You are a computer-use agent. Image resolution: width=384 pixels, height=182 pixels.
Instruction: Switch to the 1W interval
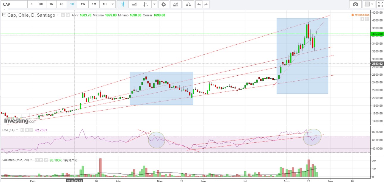pyautogui.click(x=83, y=4)
